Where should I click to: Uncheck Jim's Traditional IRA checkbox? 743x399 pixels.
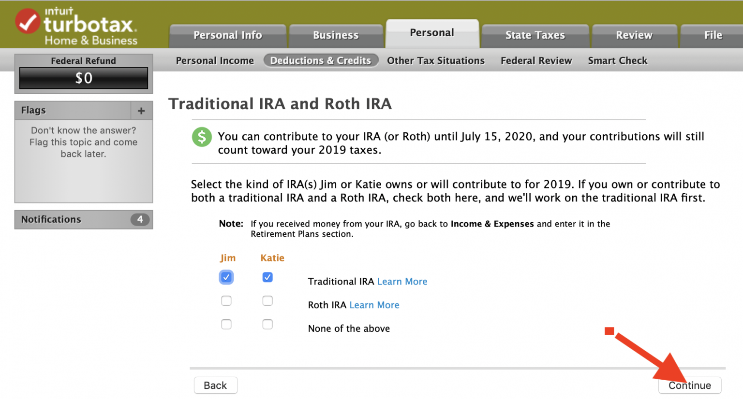(226, 277)
